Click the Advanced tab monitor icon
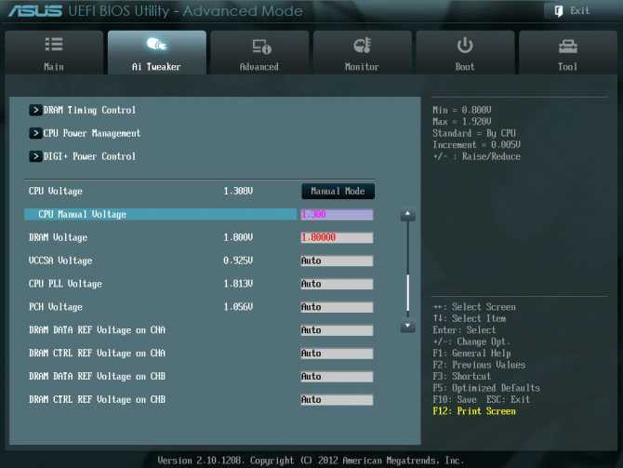The image size is (623, 468). point(261,47)
